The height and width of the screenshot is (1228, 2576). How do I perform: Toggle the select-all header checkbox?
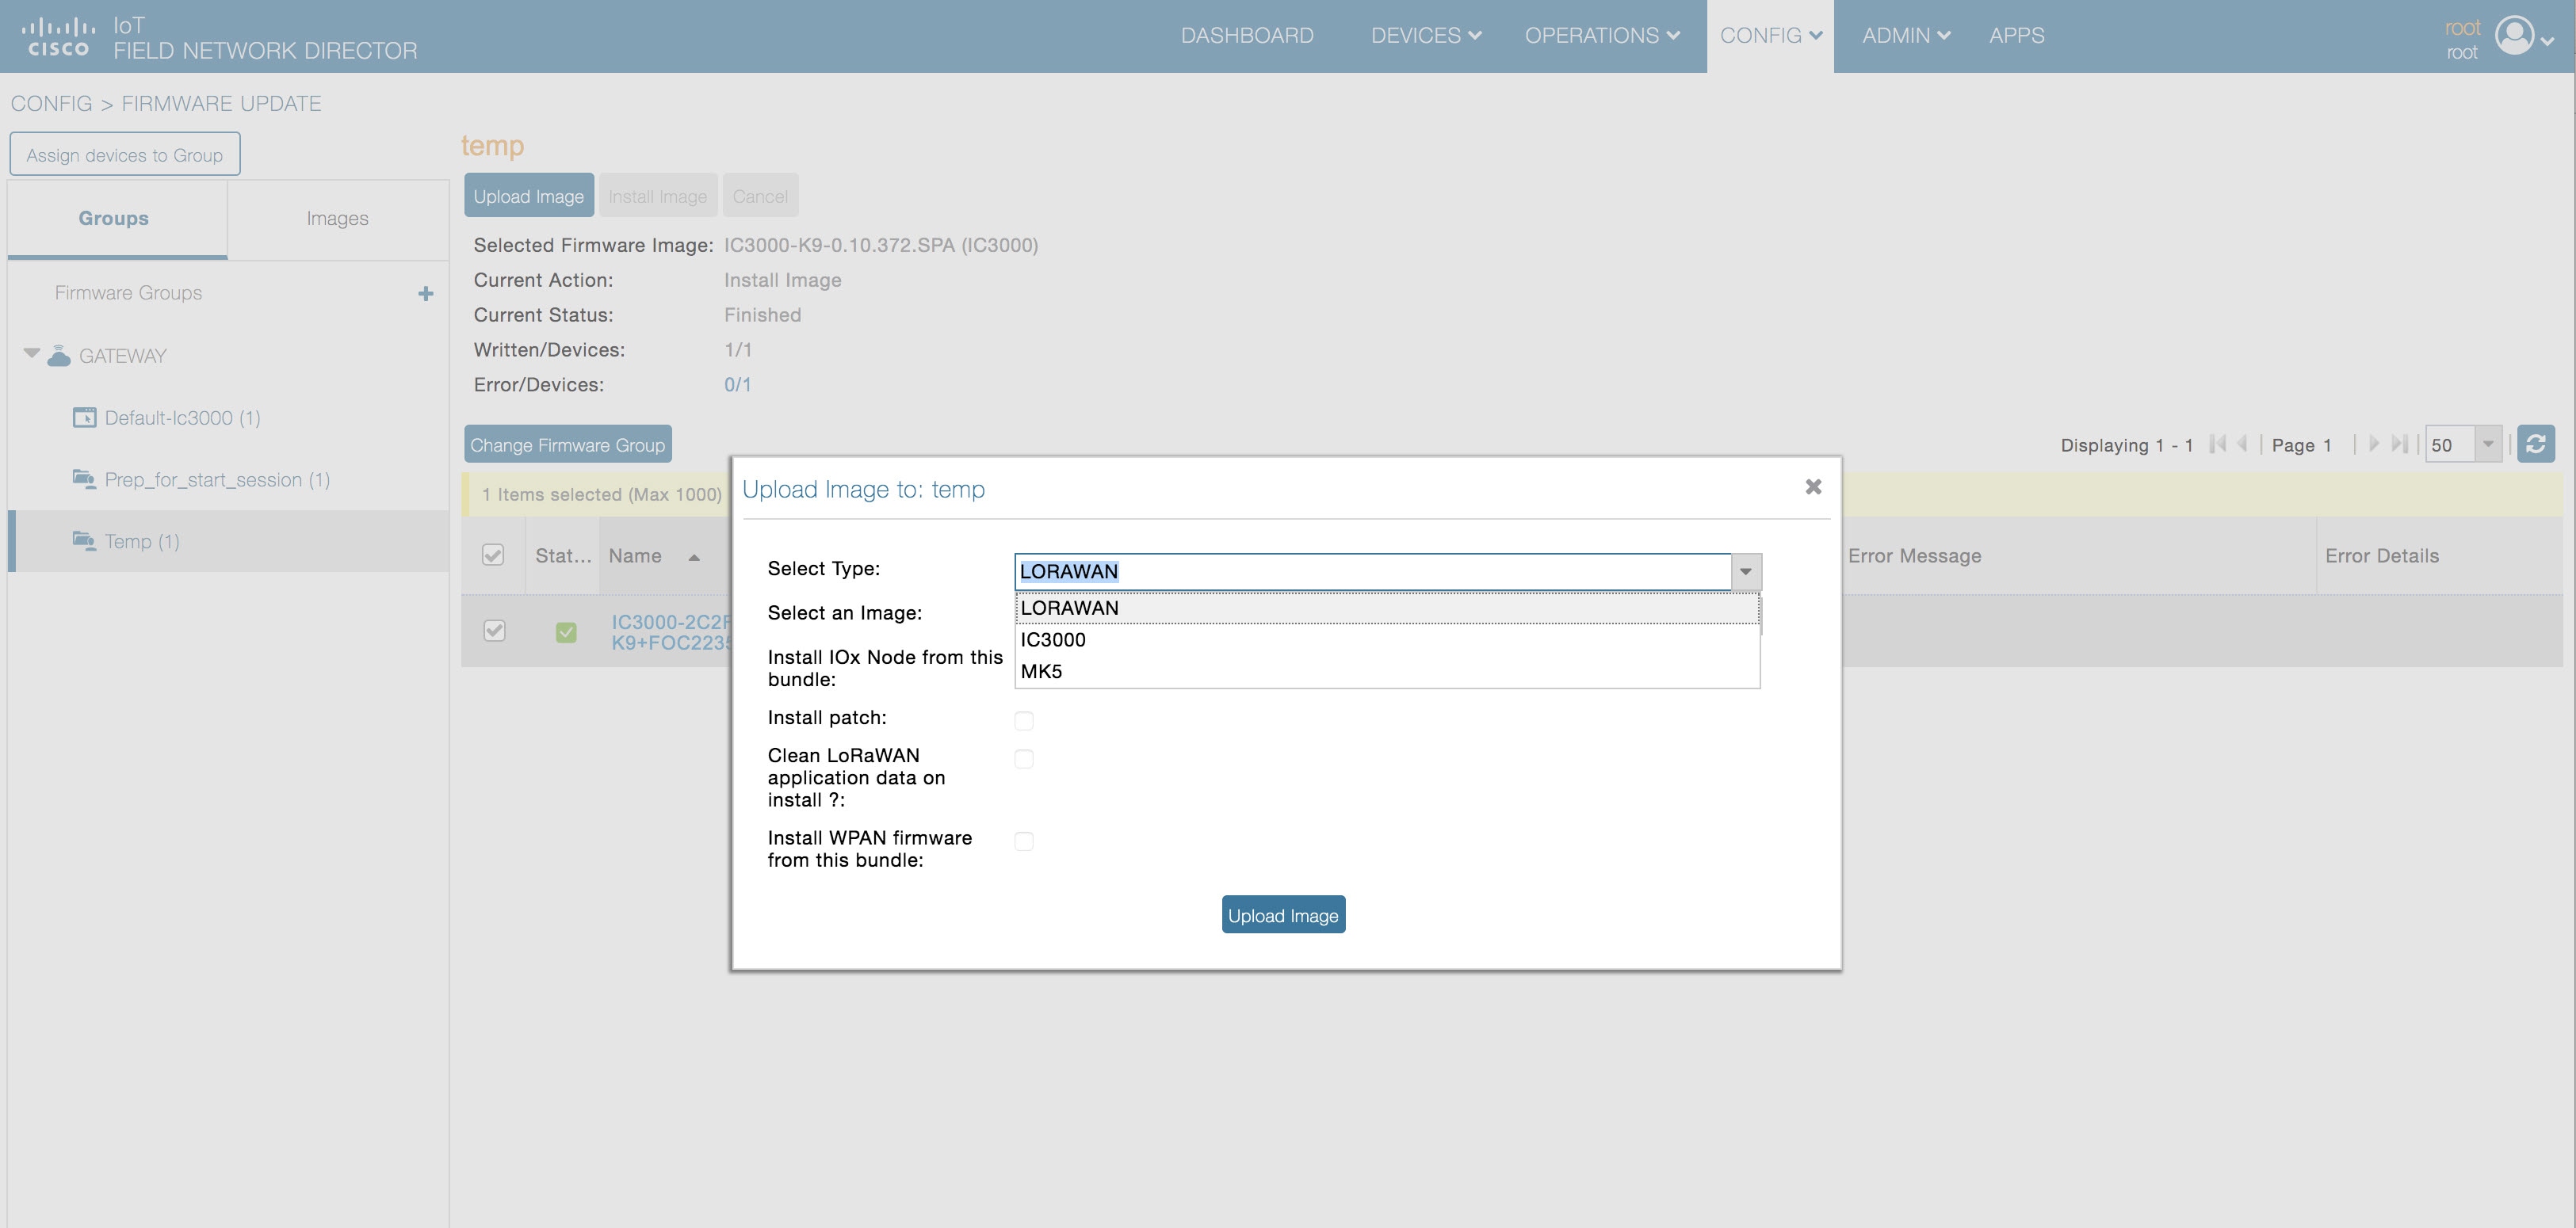point(493,555)
